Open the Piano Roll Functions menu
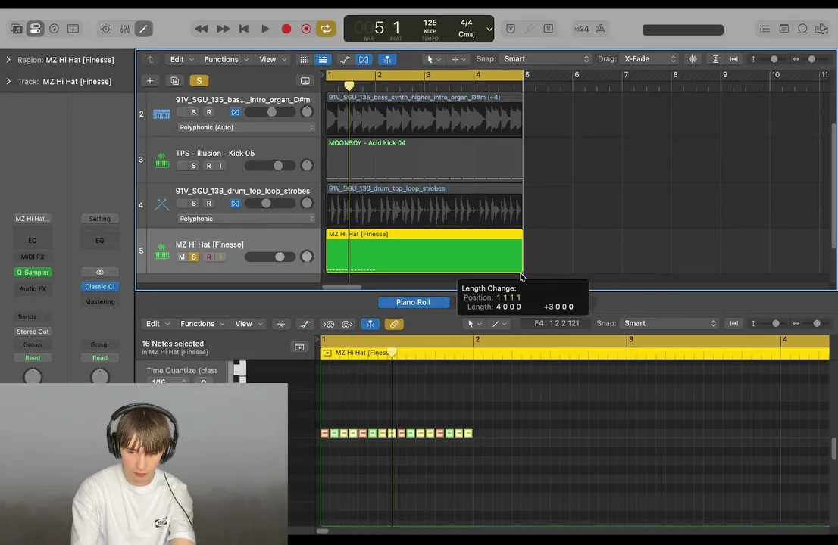838x545 pixels. tap(202, 324)
